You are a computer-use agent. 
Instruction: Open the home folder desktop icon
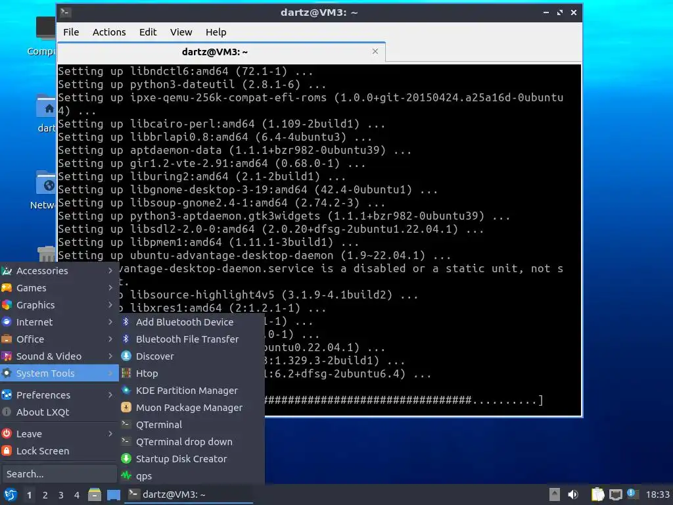(46, 113)
